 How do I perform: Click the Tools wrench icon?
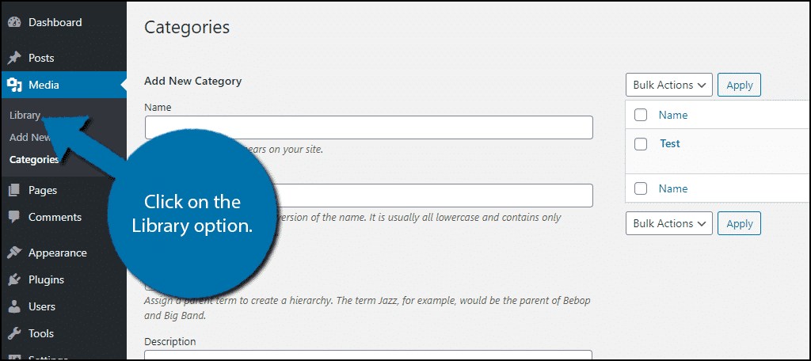[15, 333]
